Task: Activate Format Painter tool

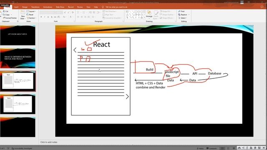Action: (x=10, y=18)
